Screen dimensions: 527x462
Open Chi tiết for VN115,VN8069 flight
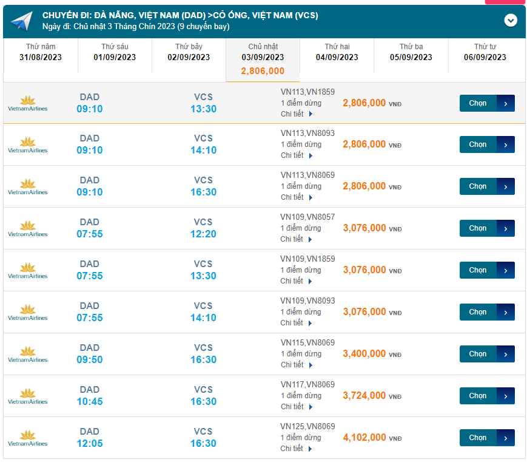tap(297, 365)
